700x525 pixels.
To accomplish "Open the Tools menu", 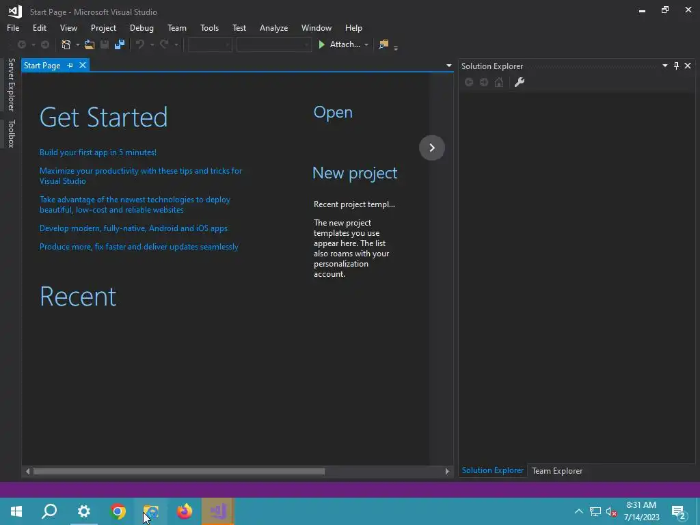I will (x=209, y=27).
